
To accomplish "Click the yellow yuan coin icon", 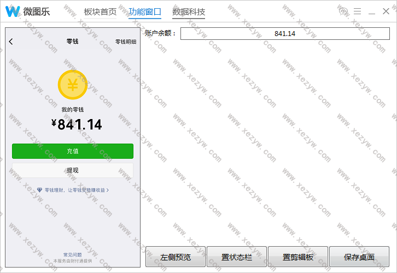I will [x=72, y=85].
